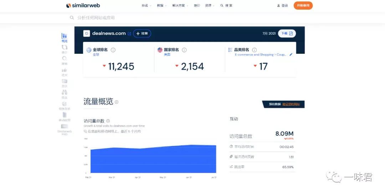Click the average duration 00:02:45

pyautogui.click(x=287, y=147)
